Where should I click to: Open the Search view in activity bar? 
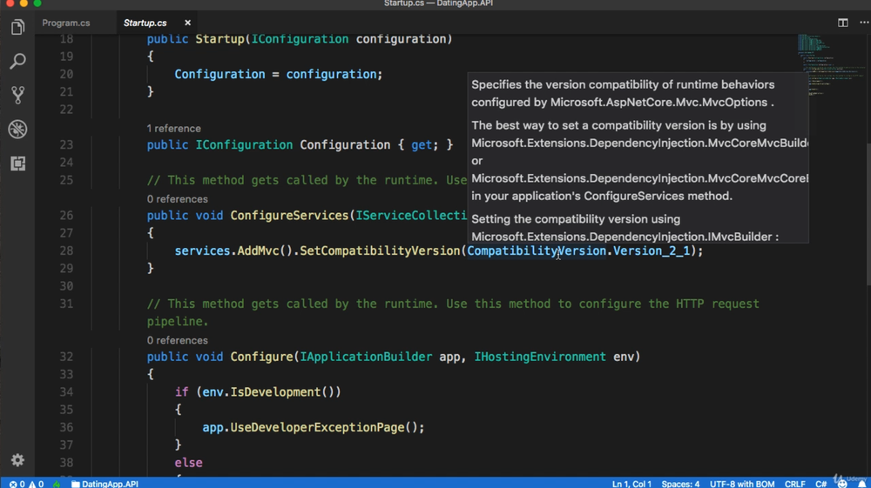coord(17,61)
